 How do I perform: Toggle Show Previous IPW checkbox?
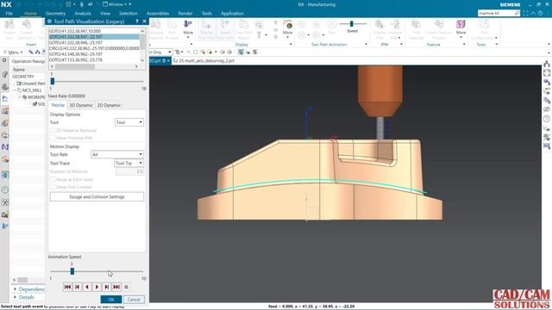pyautogui.click(x=53, y=138)
